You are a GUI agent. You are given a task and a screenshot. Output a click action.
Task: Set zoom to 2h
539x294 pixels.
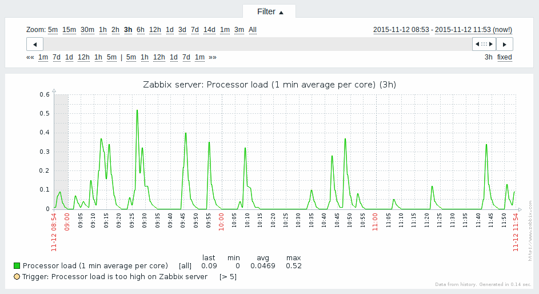(x=115, y=30)
